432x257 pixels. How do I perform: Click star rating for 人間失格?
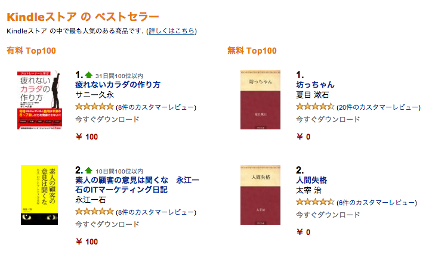tap(314, 202)
